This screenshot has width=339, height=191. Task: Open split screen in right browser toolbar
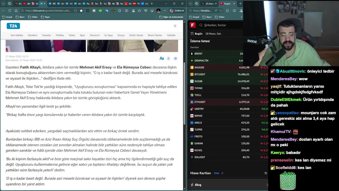click(x=234, y=11)
